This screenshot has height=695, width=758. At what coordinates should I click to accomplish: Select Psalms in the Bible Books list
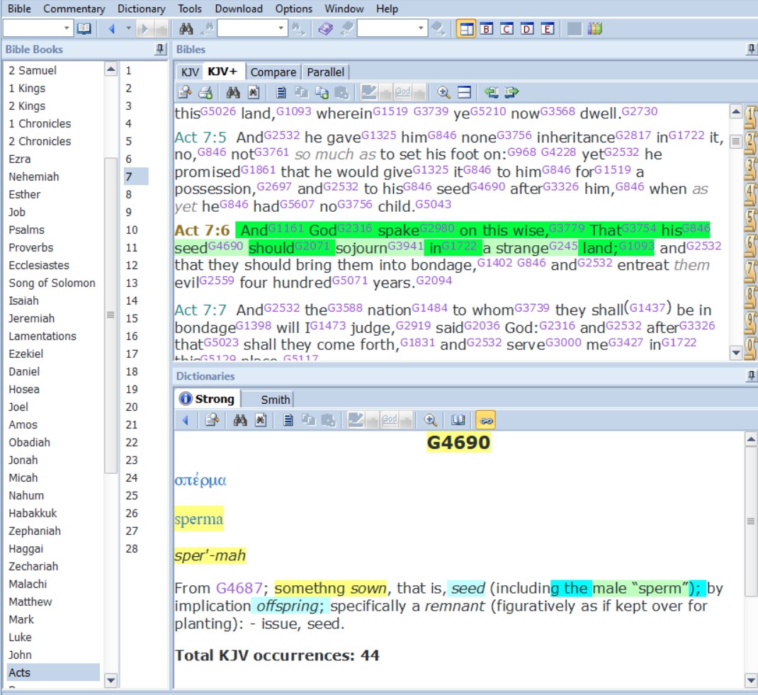pos(27,230)
